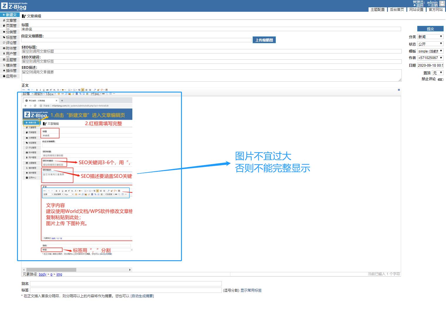Click the 日期 date input field
The width and height of the screenshot is (446, 309).
430,65
